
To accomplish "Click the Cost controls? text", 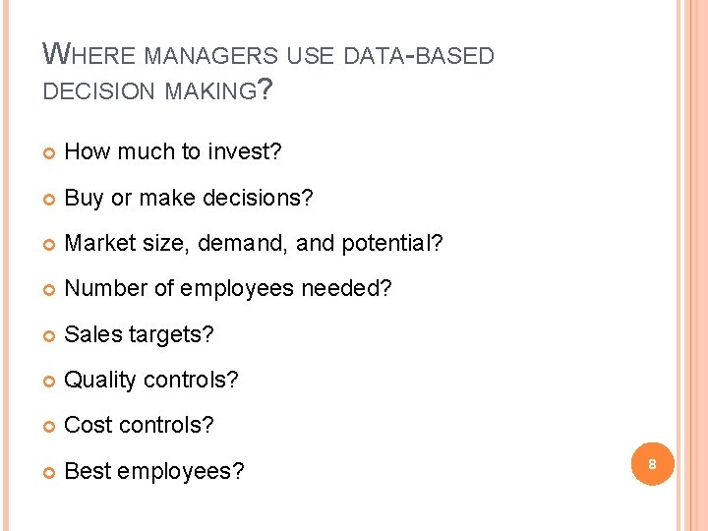I will 139,425.
